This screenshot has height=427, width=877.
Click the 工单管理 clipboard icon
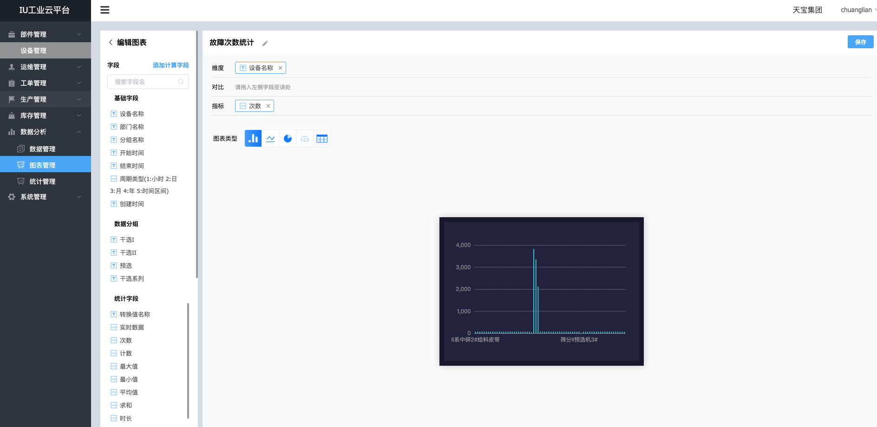[x=12, y=83]
